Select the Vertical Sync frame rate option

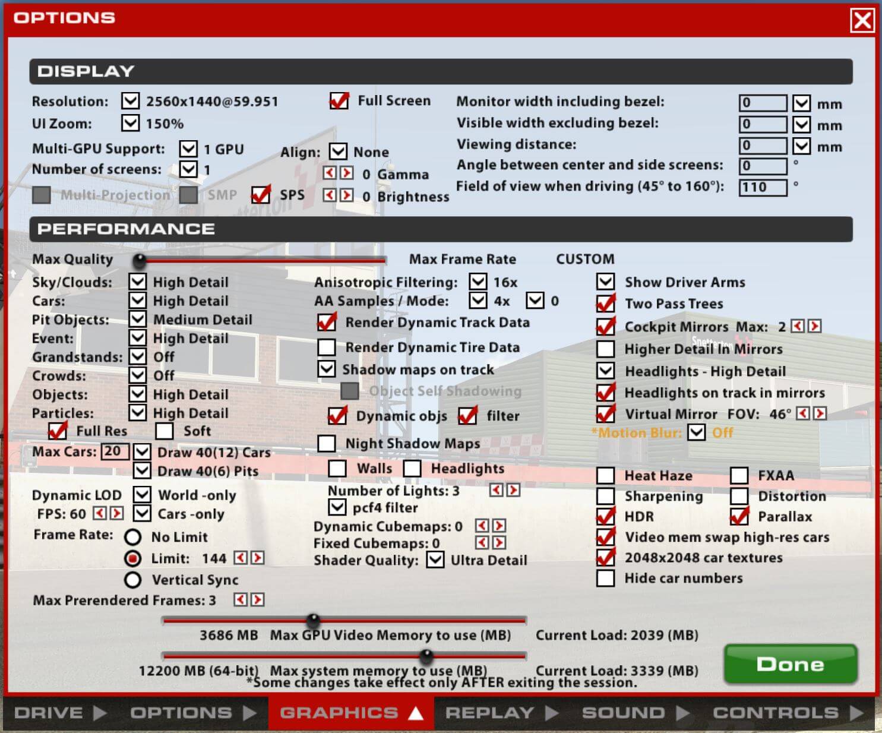pyautogui.click(x=132, y=580)
